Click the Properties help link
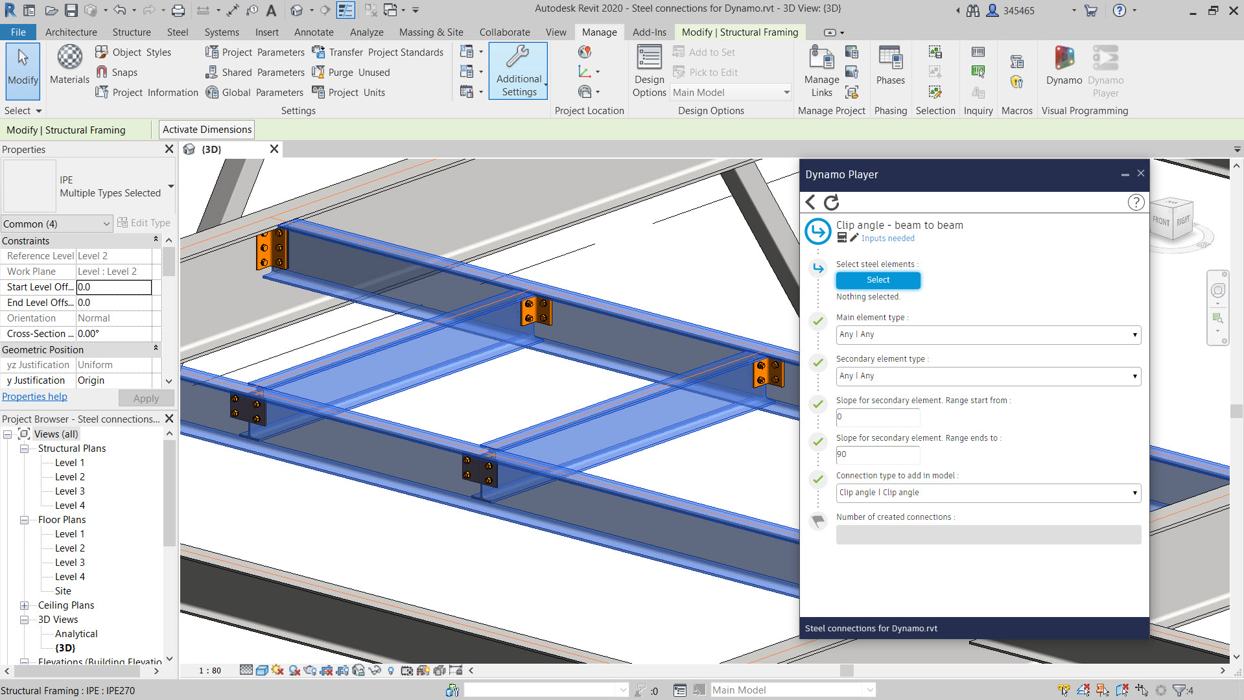 pyautogui.click(x=34, y=396)
